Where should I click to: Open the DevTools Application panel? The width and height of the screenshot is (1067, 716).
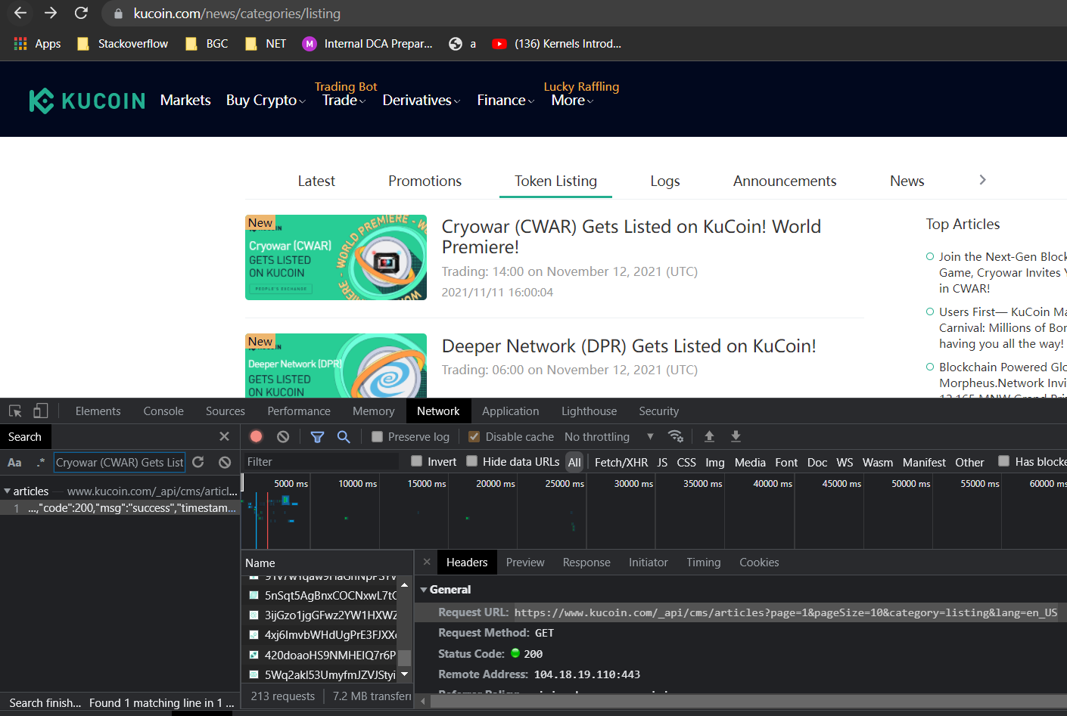(x=511, y=411)
